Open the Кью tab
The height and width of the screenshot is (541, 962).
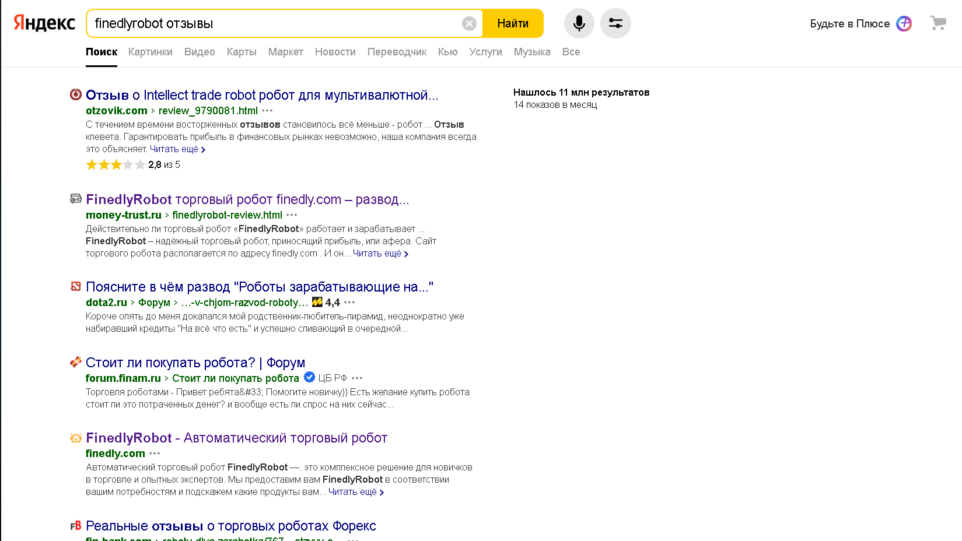pos(448,52)
